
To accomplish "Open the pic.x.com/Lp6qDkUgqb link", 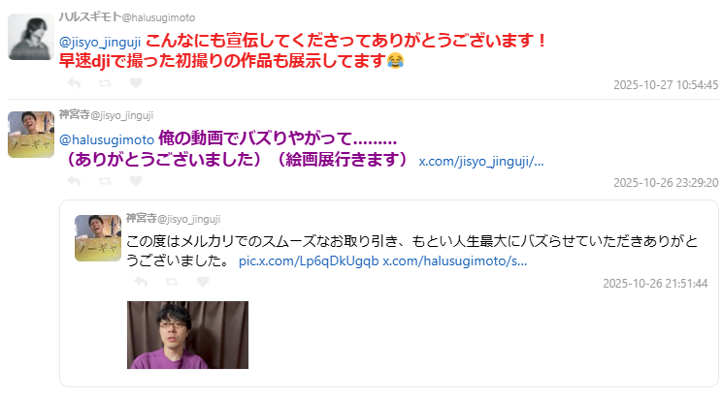I will click(309, 260).
